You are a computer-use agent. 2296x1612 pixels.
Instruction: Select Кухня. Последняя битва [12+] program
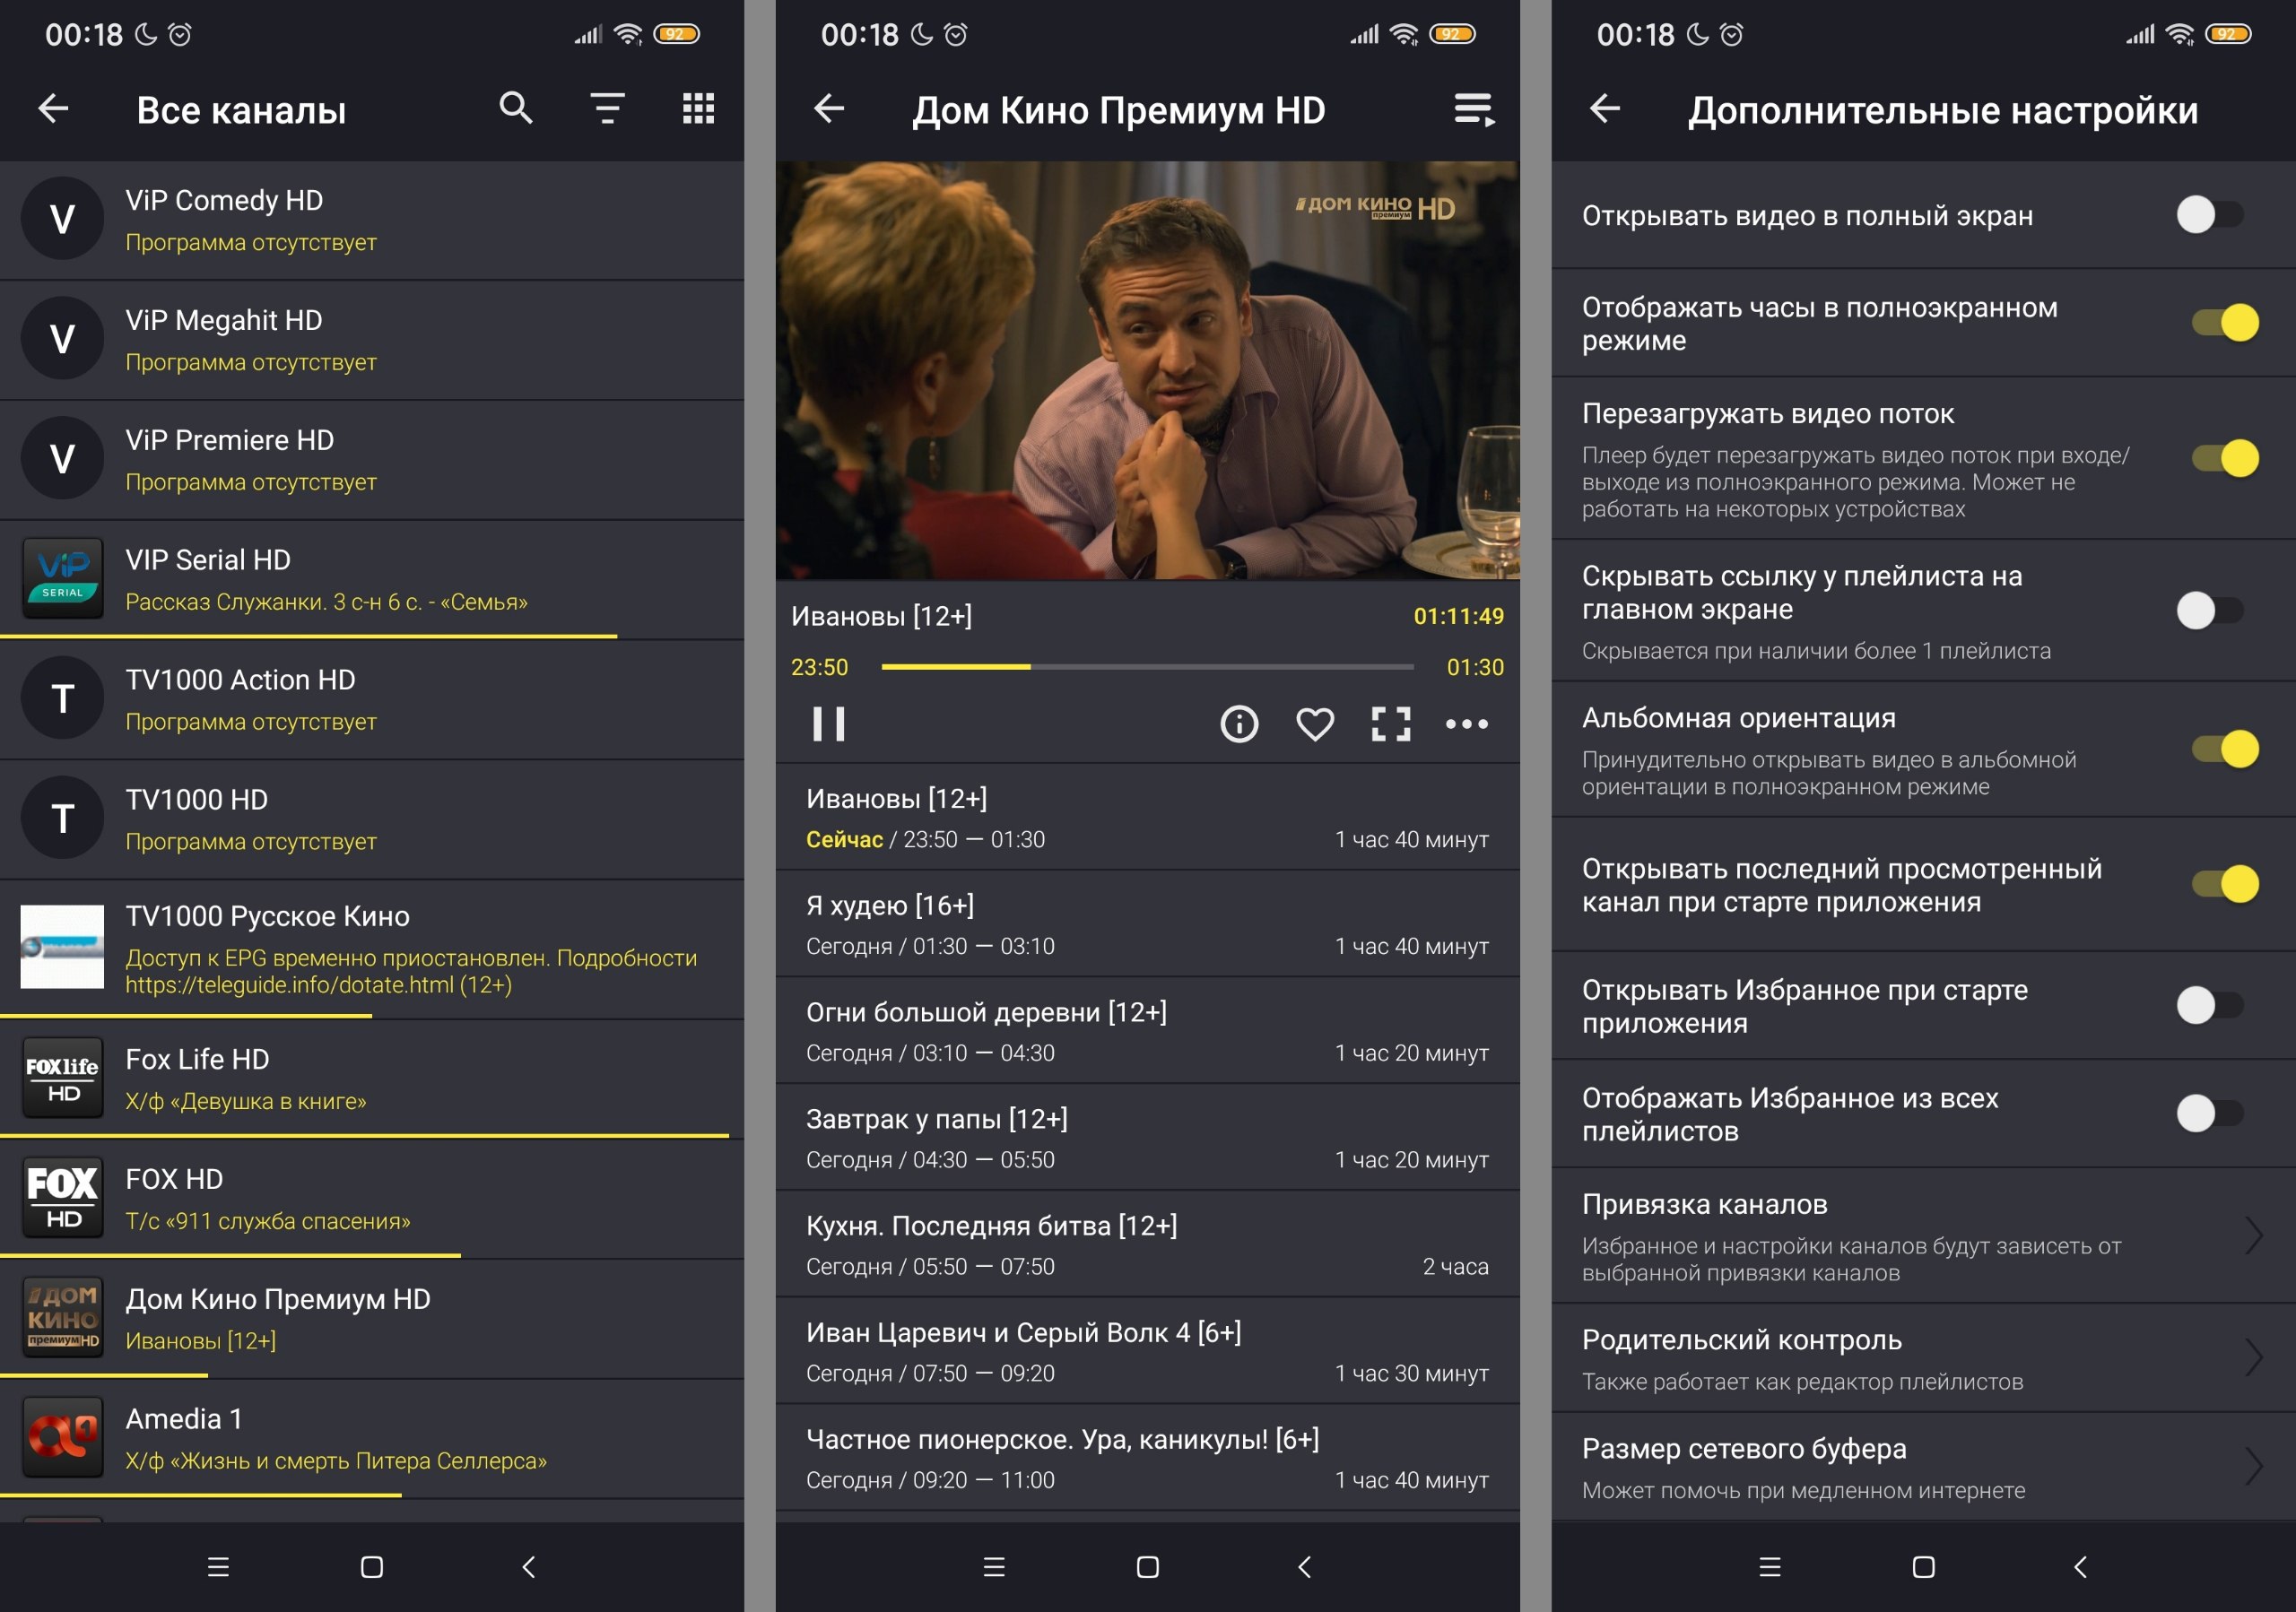[1148, 1245]
